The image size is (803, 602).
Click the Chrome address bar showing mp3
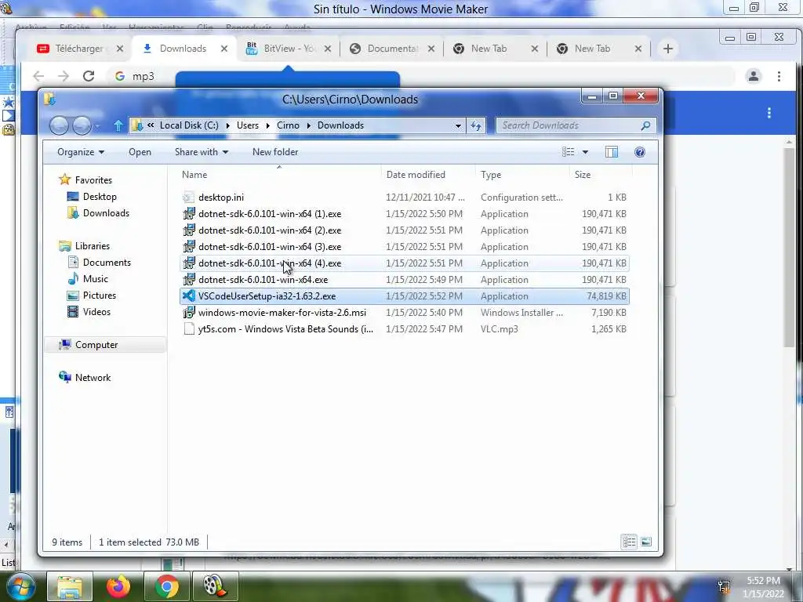tap(420, 76)
